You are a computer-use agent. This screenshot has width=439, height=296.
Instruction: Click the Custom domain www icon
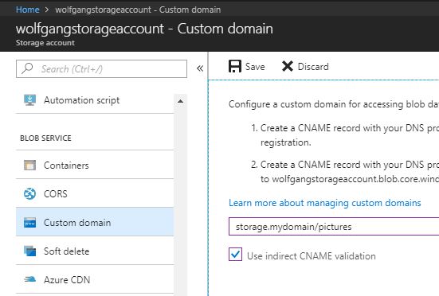click(29, 223)
